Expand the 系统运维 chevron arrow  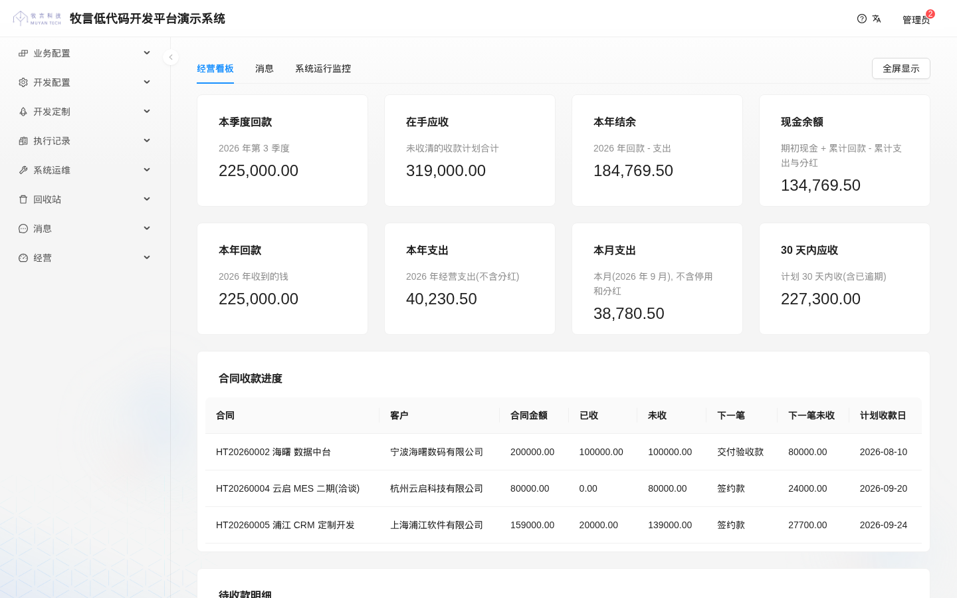[147, 169]
